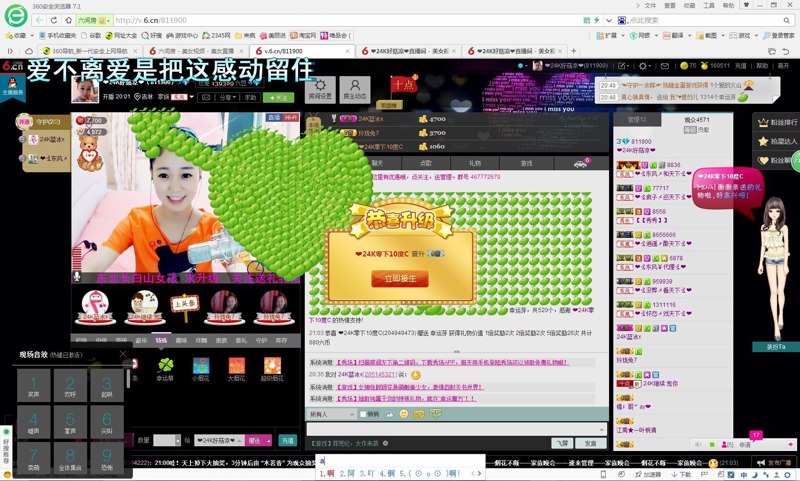Screen dimensions: 800x481
Task: Expand the gift recipient ❤24K好菇凉❤ dropdown
Action: pyautogui.click(x=219, y=441)
